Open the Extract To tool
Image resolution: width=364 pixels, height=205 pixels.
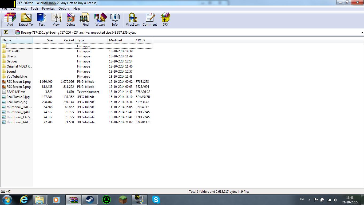pos(26,20)
